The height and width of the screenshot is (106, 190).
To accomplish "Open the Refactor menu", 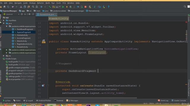I will (40, 3).
